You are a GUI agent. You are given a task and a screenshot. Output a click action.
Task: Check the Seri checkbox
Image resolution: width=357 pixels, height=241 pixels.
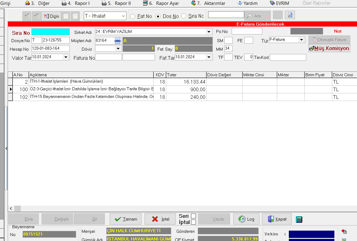(193, 216)
